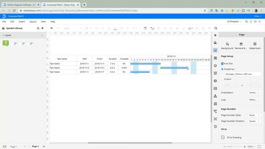
Task: Zoom out with the minus button
Action: point(224,147)
